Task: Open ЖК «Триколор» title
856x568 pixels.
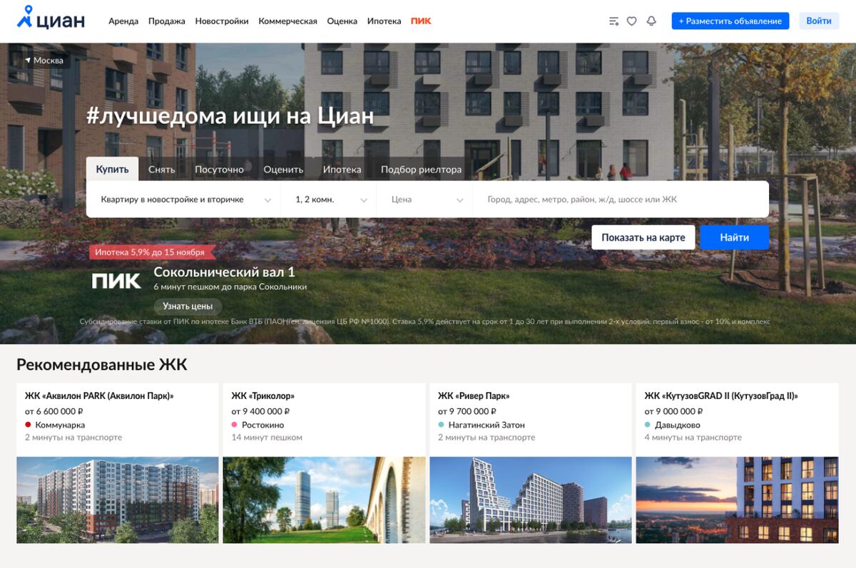Action: [x=263, y=396]
